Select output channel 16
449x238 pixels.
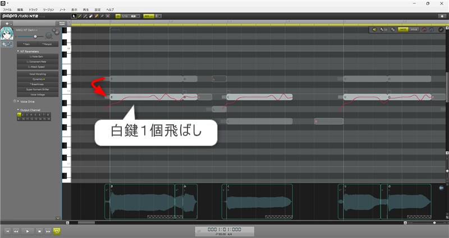point(48,119)
